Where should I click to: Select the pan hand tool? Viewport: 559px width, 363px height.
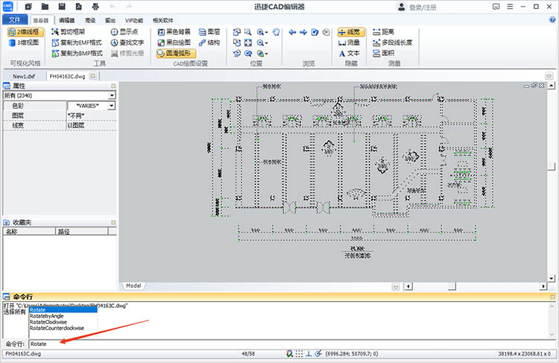(276, 32)
